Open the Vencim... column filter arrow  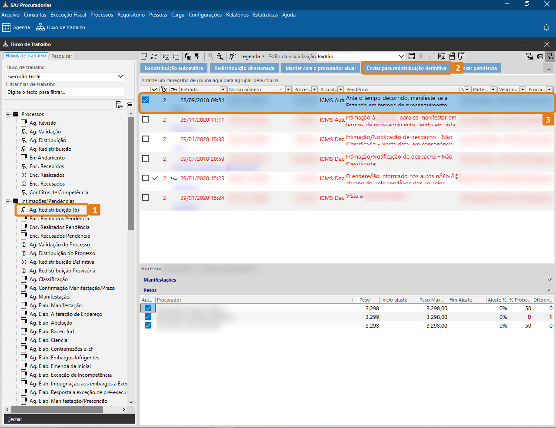click(x=523, y=90)
